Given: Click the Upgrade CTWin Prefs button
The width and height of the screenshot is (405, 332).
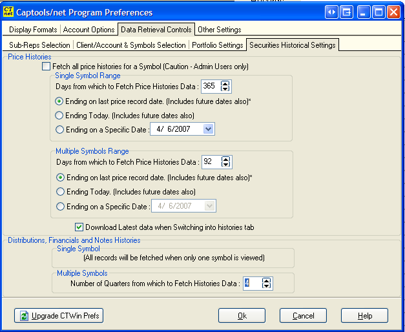Looking at the screenshot, I should [x=59, y=316].
